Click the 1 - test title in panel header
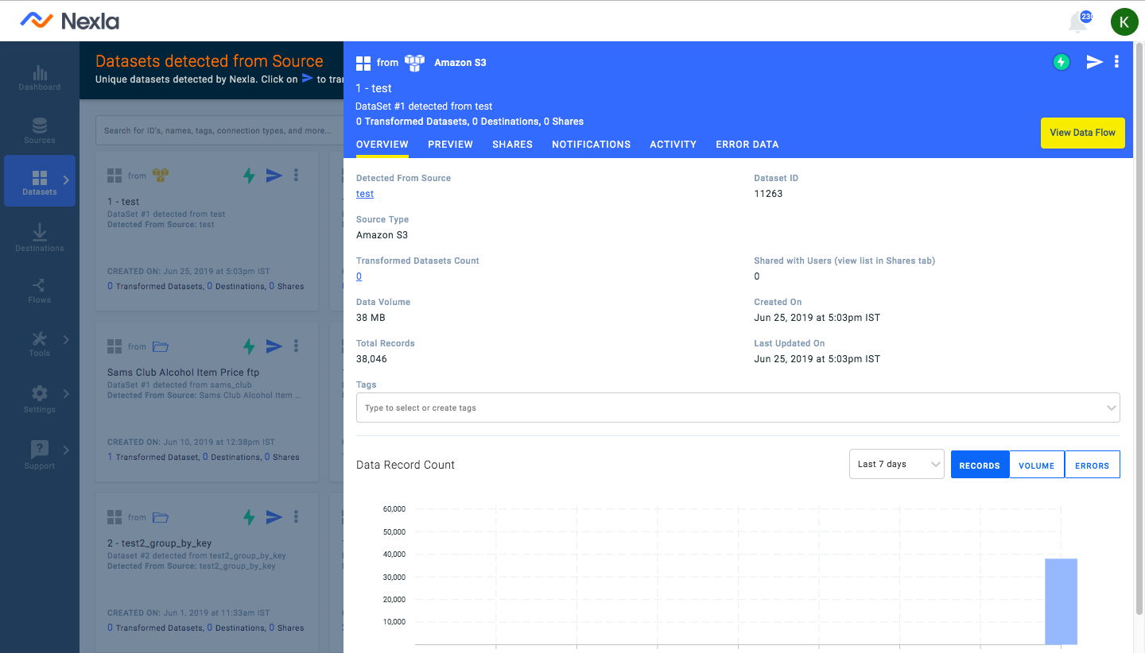 (x=374, y=88)
